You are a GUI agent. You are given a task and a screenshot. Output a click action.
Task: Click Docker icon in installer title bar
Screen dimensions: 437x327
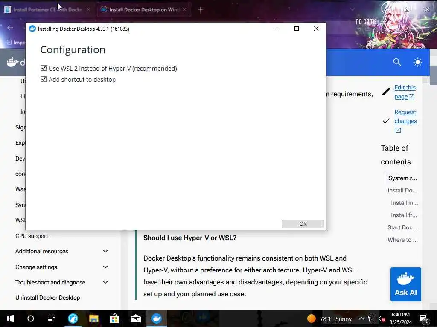[x=32, y=29]
